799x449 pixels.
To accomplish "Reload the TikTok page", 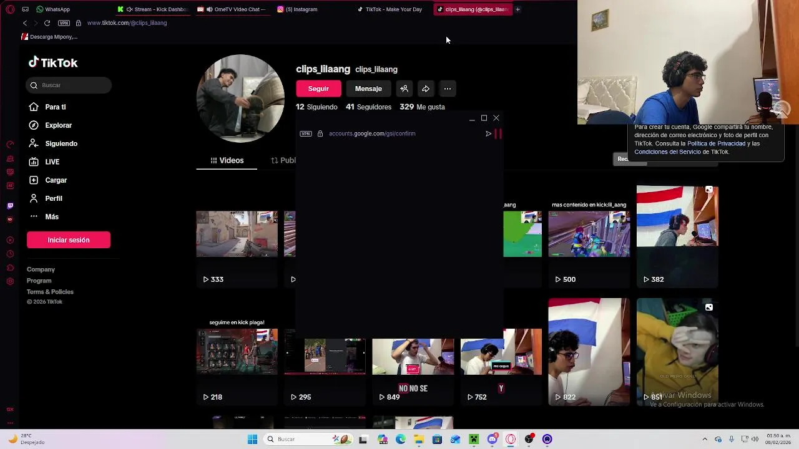I will click(47, 23).
